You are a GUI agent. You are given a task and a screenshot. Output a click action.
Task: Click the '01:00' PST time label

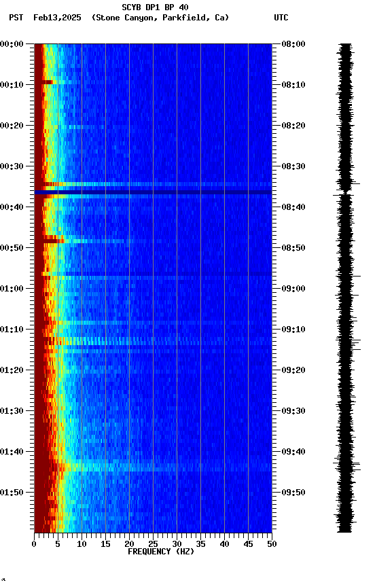pos(12,289)
